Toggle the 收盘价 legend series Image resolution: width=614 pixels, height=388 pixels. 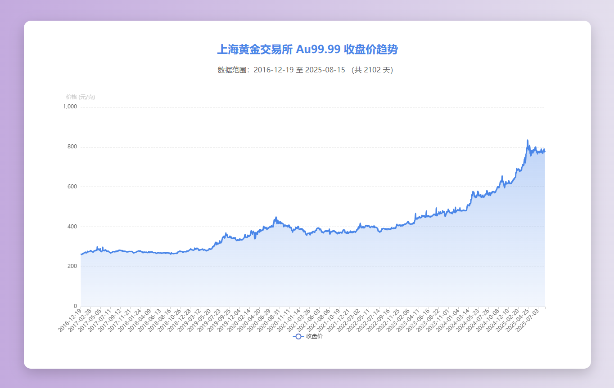(x=307, y=336)
